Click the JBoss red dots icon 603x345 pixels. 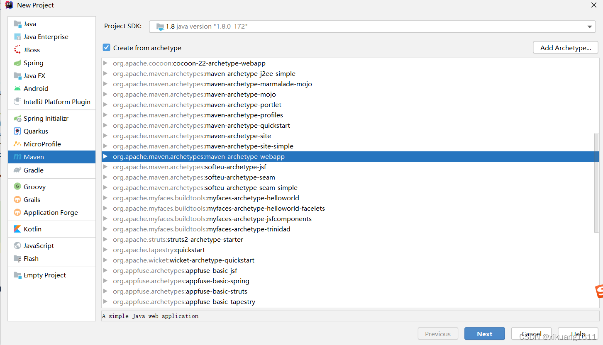(x=17, y=50)
